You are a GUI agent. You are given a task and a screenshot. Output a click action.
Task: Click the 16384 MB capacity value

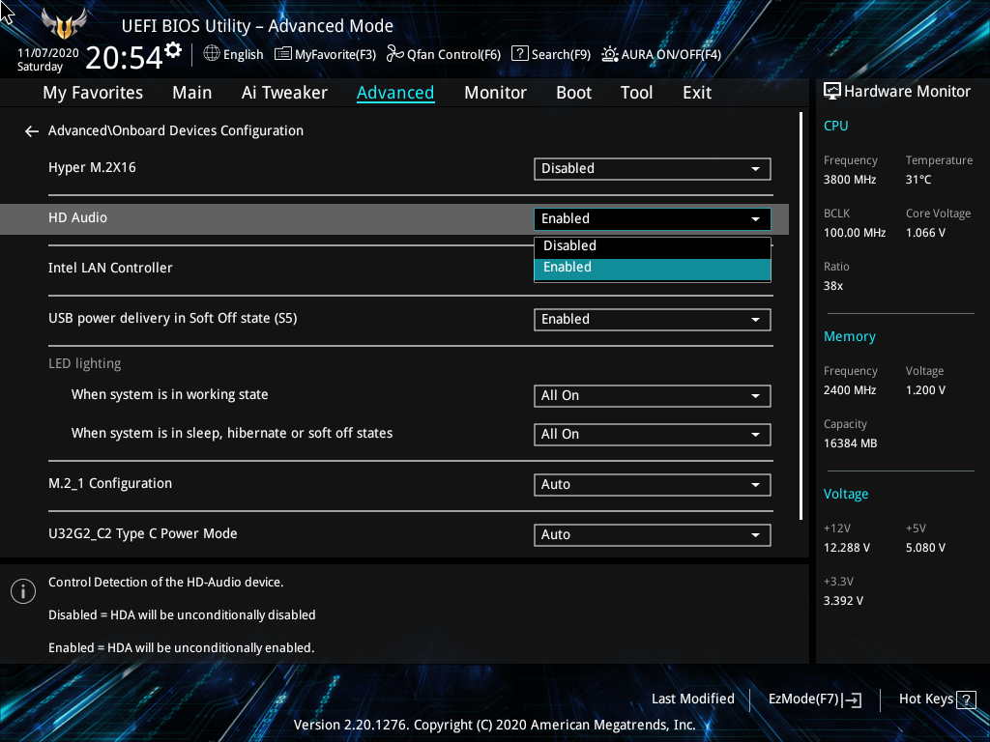tap(851, 443)
